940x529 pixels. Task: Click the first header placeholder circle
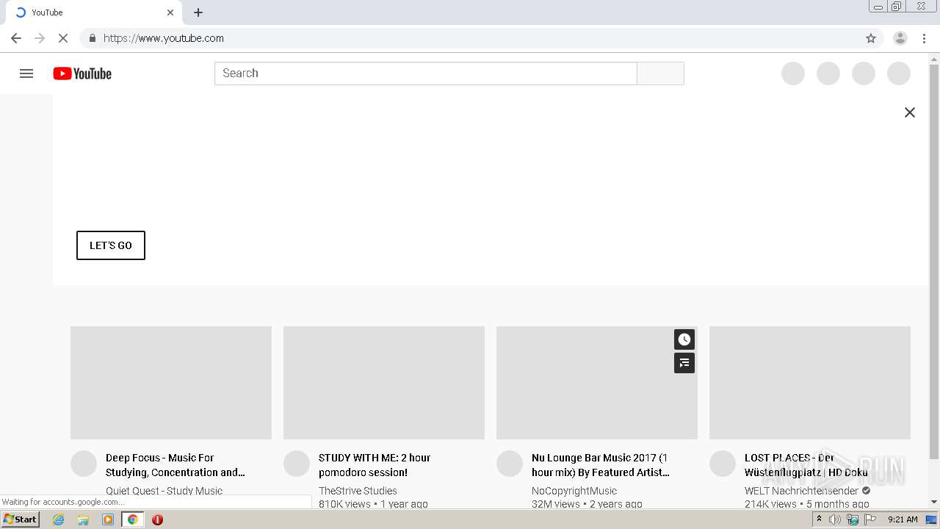pos(793,73)
